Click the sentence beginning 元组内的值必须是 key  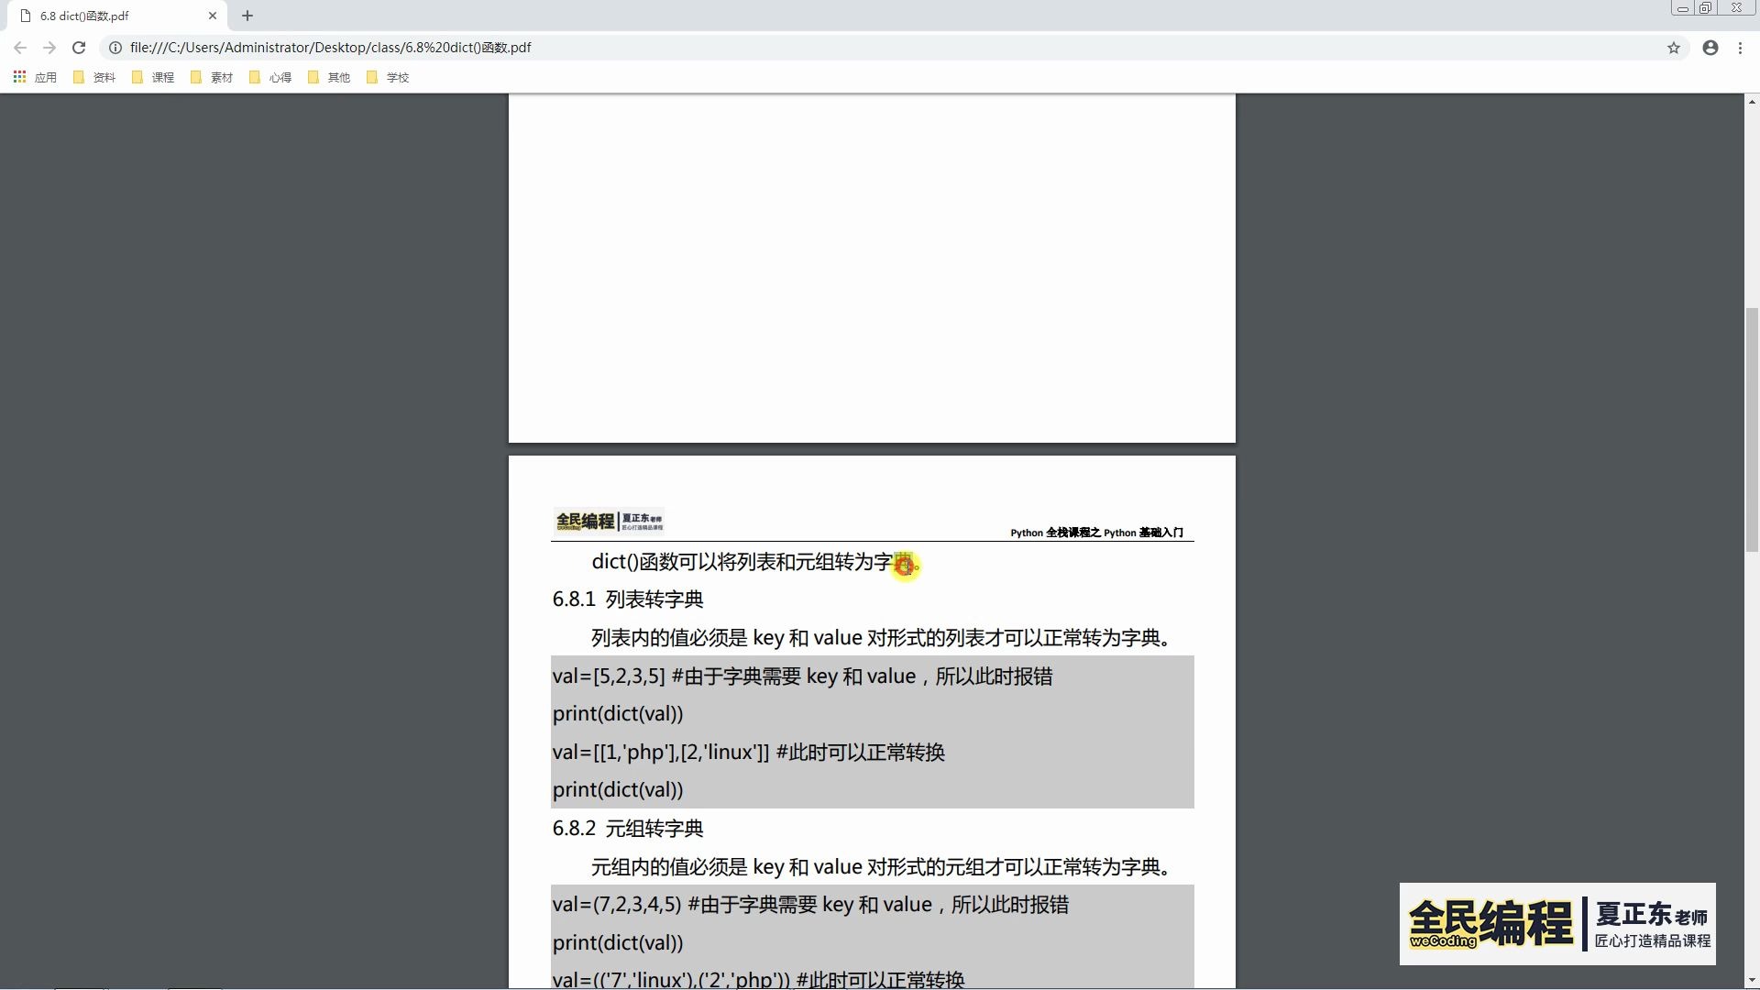coord(882,867)
